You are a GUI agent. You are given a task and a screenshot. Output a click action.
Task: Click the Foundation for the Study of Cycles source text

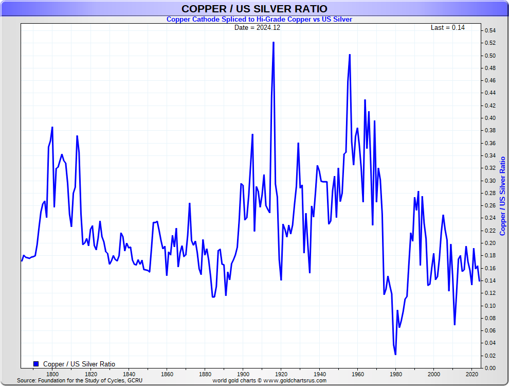click(x=80, y=381)
